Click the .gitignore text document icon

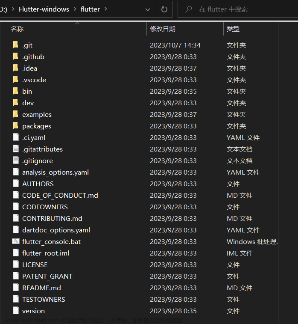point(16,161)
